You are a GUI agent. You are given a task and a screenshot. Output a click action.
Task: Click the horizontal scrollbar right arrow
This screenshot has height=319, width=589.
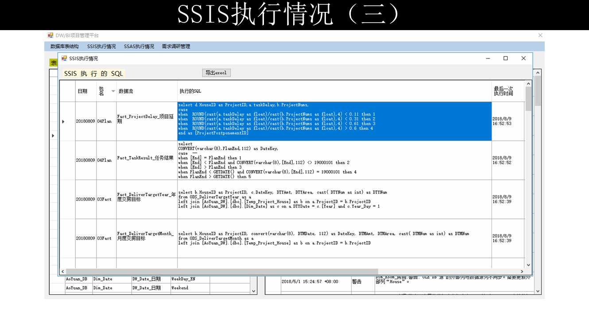pyautogui.click(x=522, y=271)
